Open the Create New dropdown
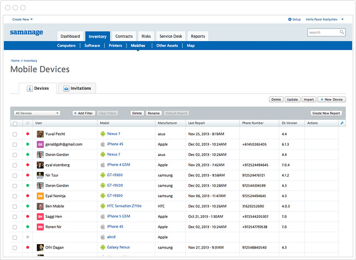 pos(22,19)
